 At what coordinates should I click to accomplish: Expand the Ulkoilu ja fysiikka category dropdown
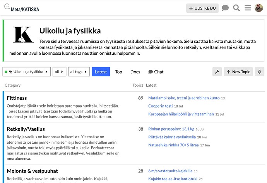tap(27, 72)
